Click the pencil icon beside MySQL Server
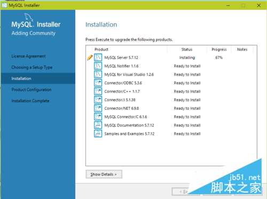The height and width of the screenshot is (199, 267). pos(90,57)
